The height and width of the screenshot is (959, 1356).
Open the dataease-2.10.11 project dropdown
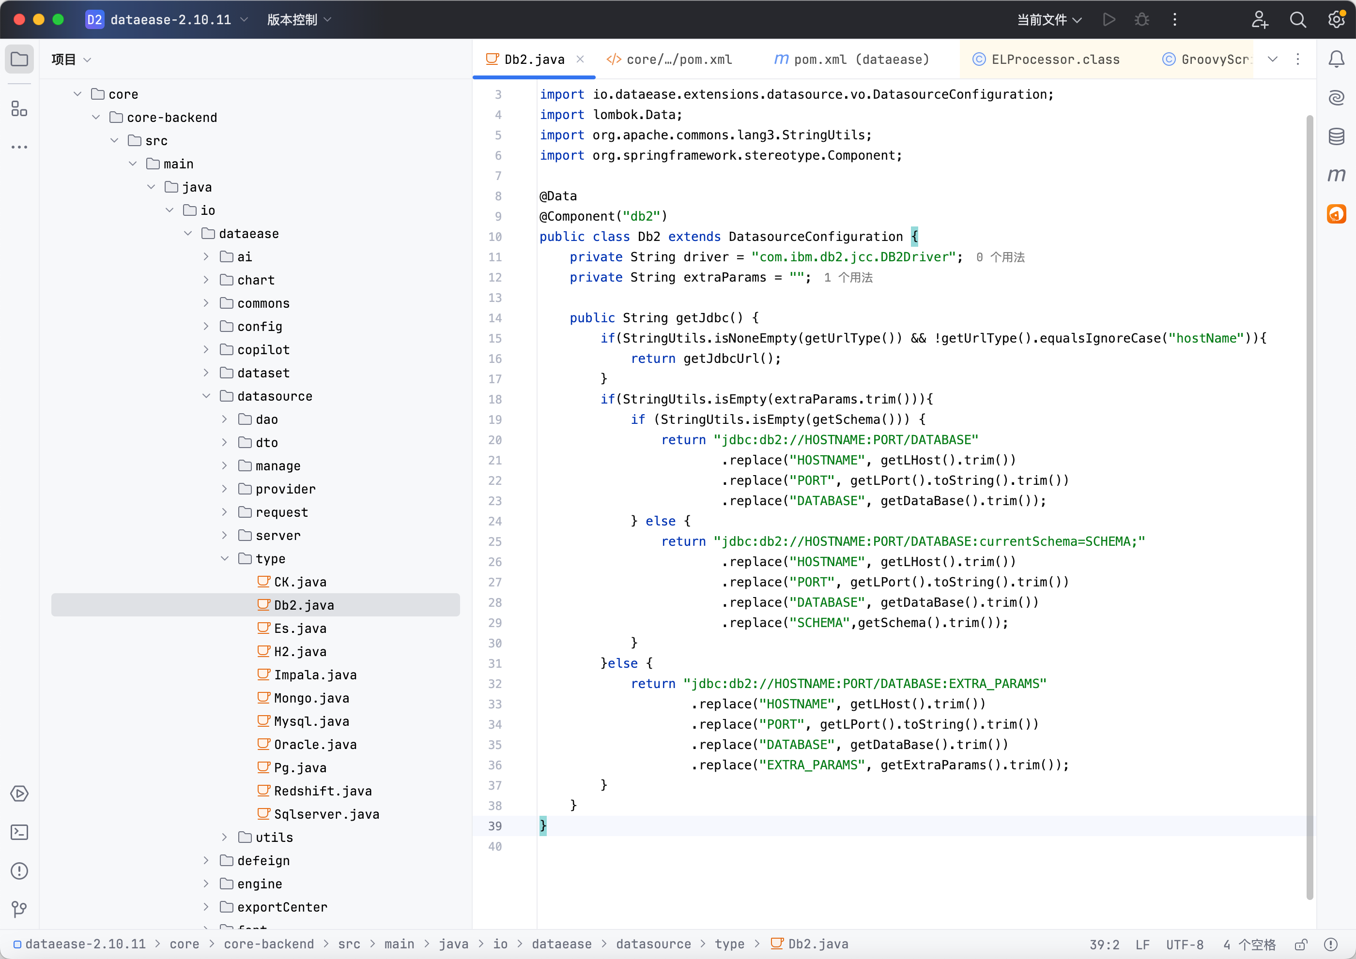pos(179,19)
